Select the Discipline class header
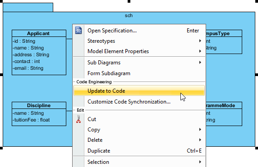 click(x=39, y=105)
